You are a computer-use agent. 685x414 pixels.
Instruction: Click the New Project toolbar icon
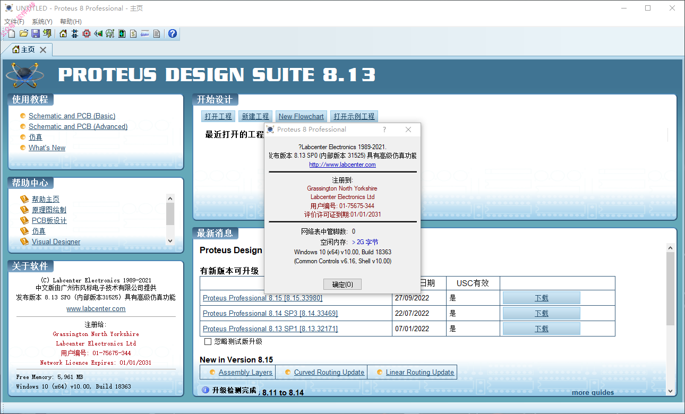tap(12, 34)
